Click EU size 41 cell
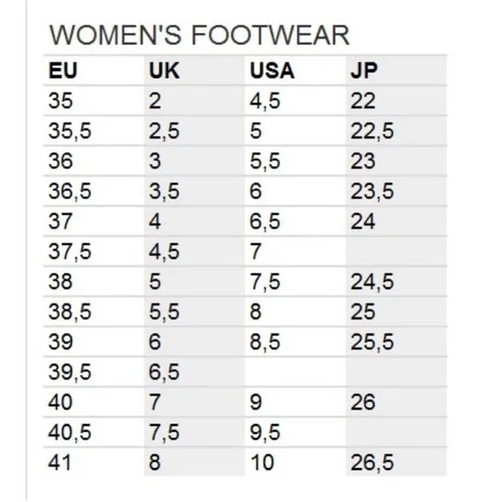502x502 pixels. point(94,462)
